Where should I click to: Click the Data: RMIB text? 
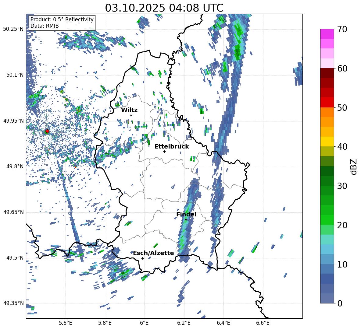[x=45, y=26]
